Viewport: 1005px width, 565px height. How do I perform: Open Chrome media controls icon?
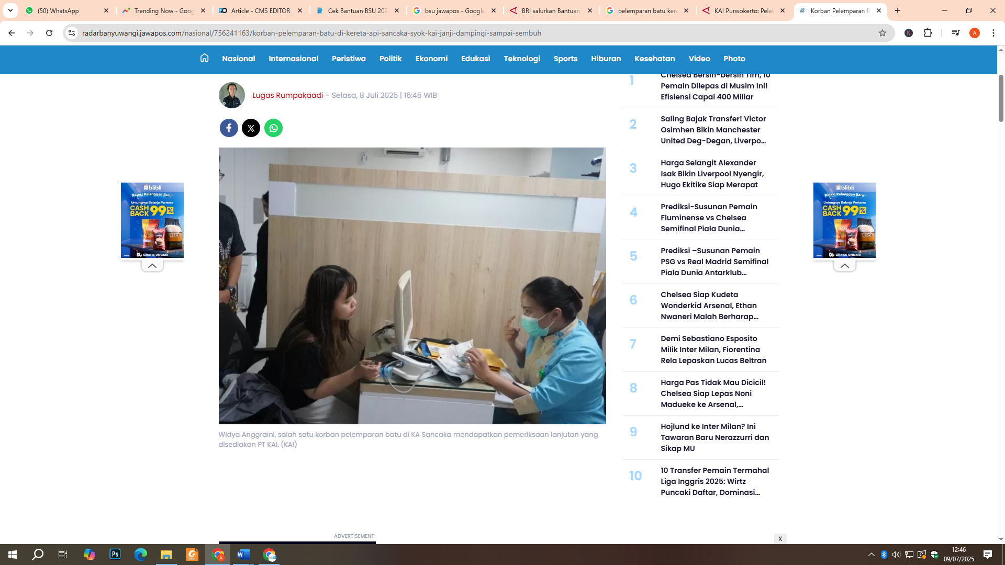(956, 32)
